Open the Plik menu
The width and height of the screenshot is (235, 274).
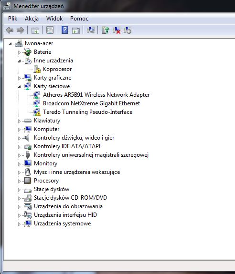[x=12, y=19]
